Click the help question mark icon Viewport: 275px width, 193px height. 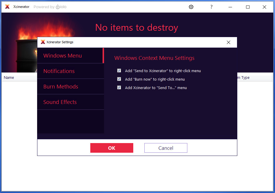click(211, 7)
